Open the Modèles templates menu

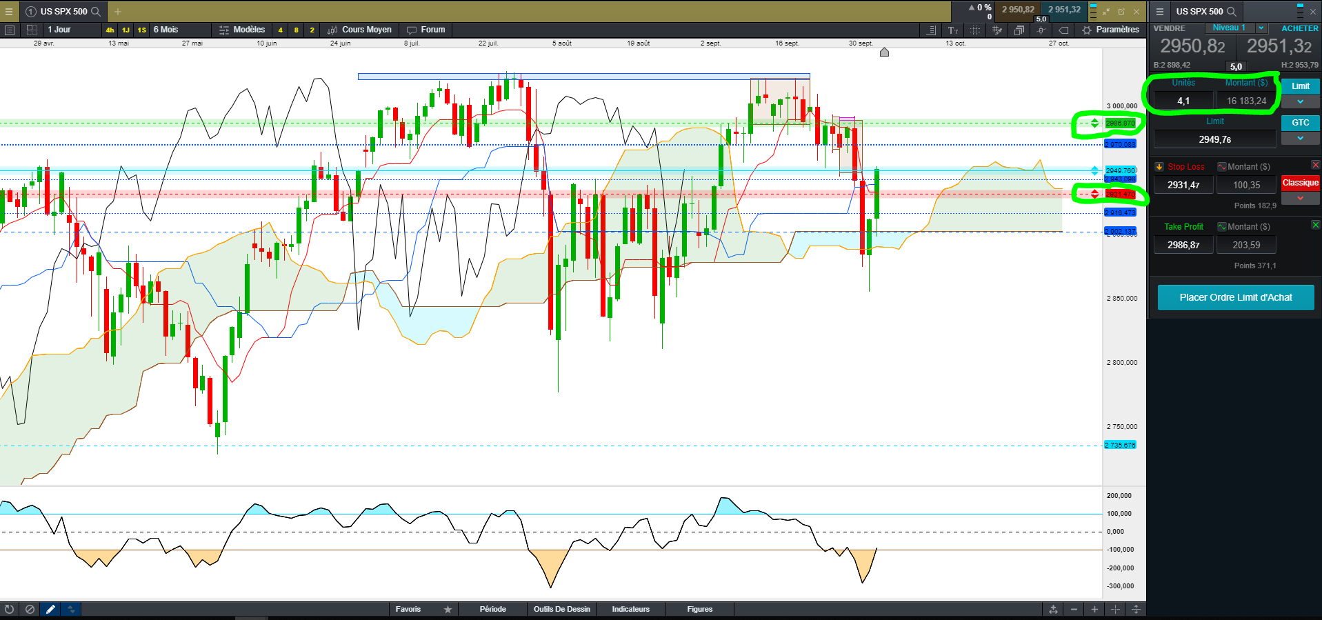242,30
